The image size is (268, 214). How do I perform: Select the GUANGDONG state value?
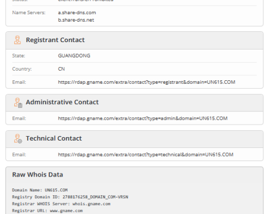pyautogui.click(x=74, y=56)
